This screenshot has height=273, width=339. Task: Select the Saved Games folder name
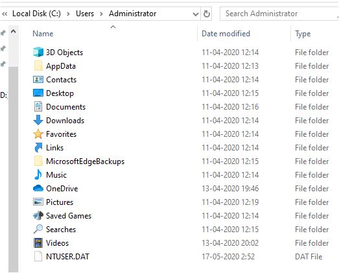point(69,216)
